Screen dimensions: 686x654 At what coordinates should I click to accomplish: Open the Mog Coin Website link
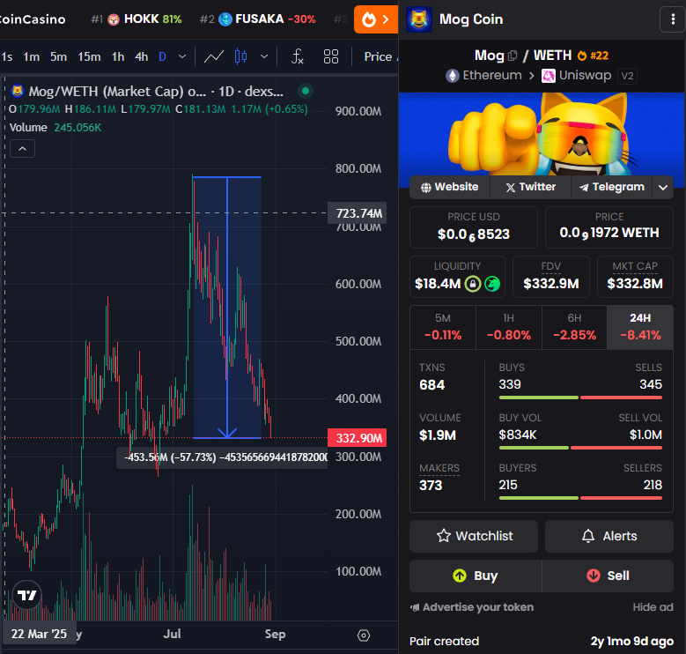450,188
